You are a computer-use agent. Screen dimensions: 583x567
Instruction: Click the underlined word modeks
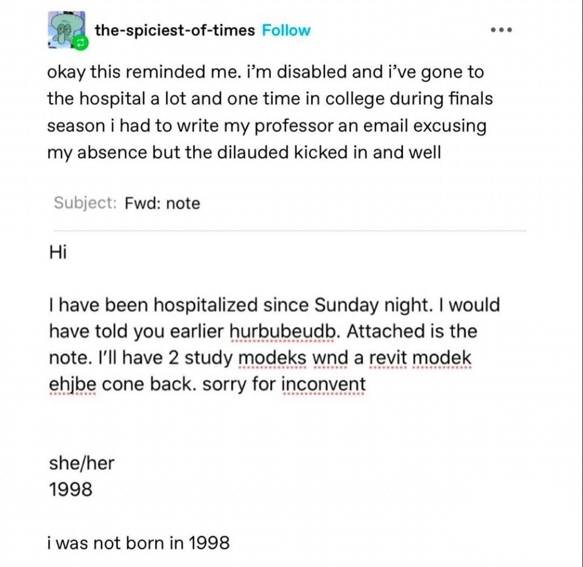(272, 358)
